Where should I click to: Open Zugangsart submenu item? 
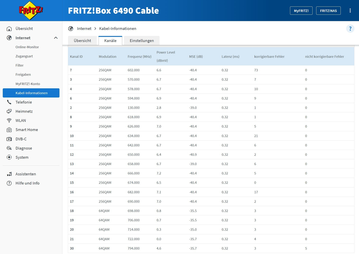[24, 56]
